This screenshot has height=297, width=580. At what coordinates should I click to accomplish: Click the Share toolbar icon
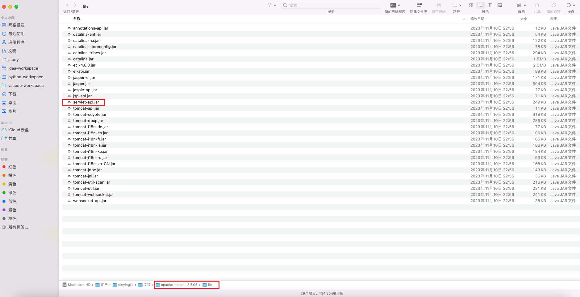pos(537,5)
